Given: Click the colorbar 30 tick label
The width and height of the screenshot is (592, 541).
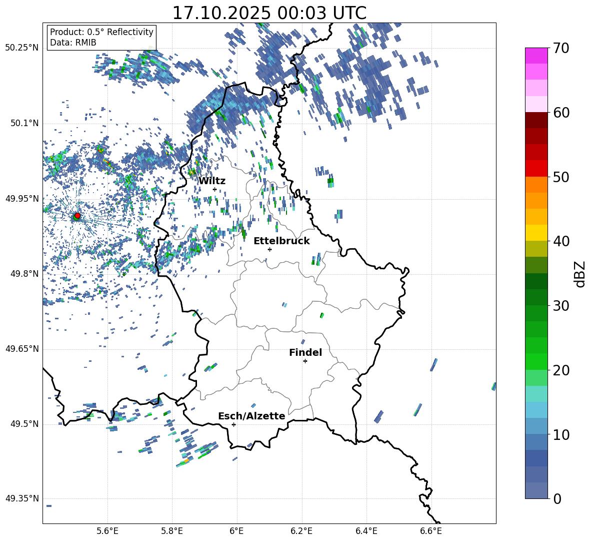Looking at the screenshot, I should (561, 306).
